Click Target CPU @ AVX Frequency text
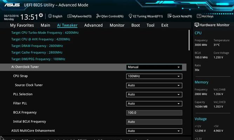This screenshot has width=234, height=140. click(41, 39)
